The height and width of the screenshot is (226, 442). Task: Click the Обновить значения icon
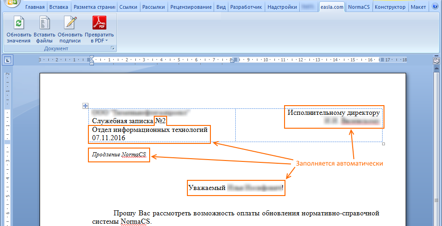(x=18, y=23)
